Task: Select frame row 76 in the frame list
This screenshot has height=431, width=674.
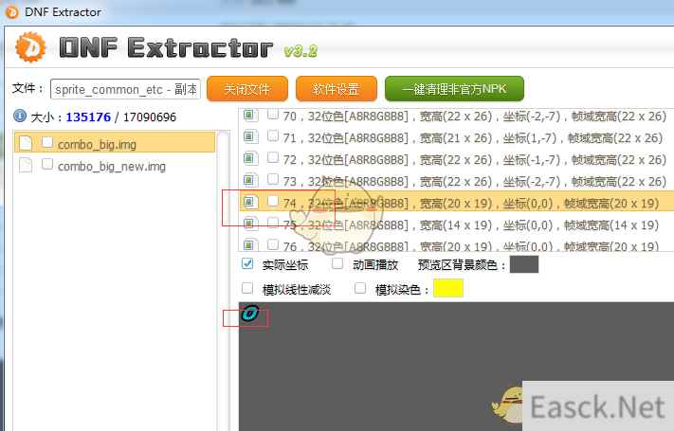Action: [x=456, y=244]
